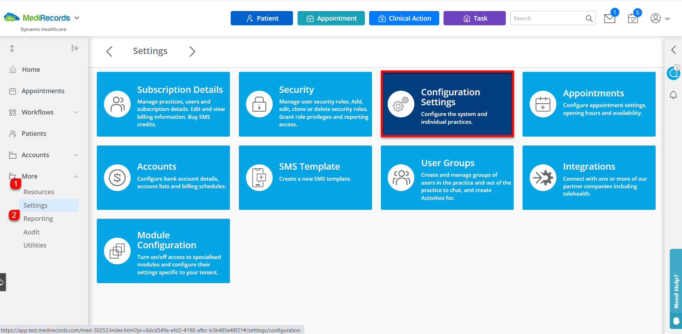
Task: Click the Clinical Action button
Action: 404,18
